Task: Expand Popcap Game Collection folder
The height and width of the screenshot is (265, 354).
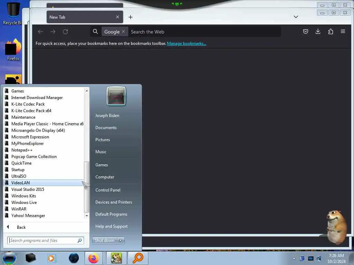Action: (44, 157)
